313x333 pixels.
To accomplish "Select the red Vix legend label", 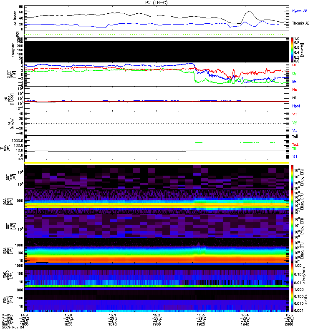I will click(295, 114).
